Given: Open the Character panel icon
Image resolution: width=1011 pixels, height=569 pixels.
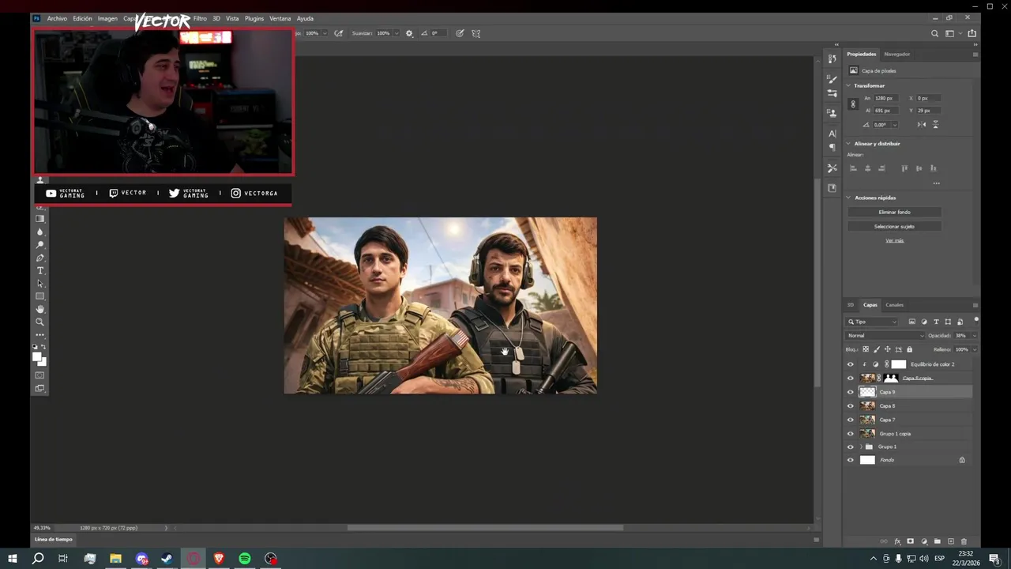Looking at the screenshot, I should 832,134.
